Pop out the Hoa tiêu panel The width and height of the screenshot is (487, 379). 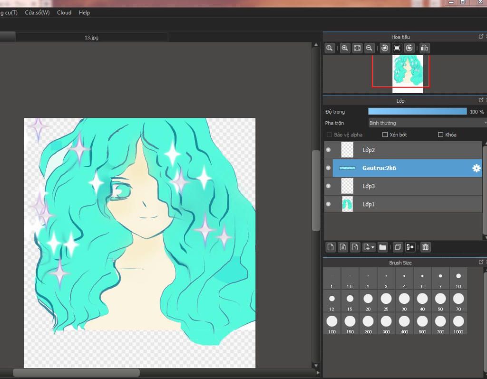(481, 36)
